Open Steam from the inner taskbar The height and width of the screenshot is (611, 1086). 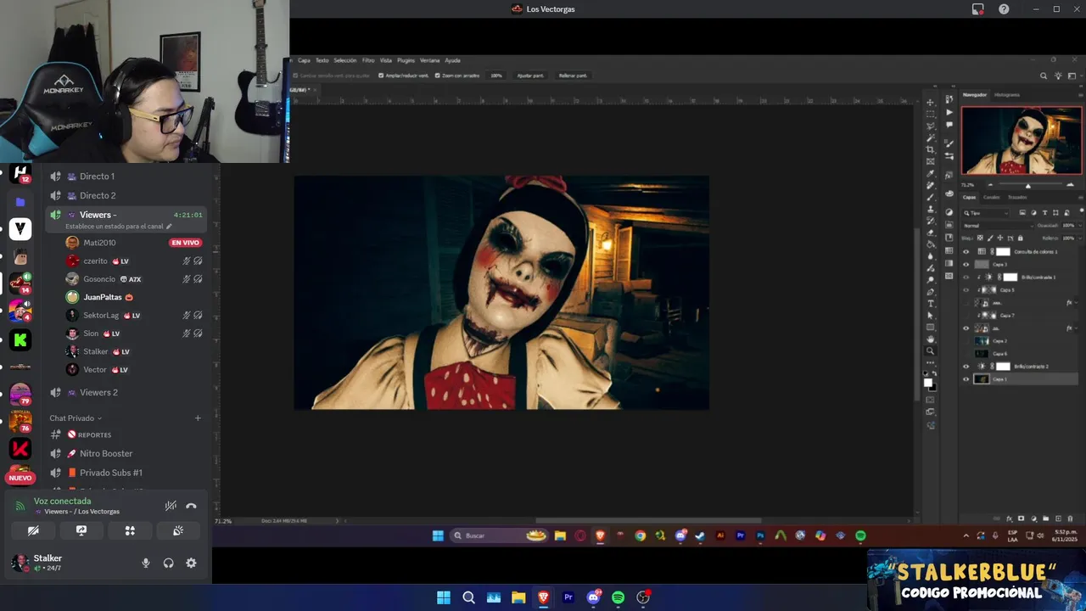(700, 535)
